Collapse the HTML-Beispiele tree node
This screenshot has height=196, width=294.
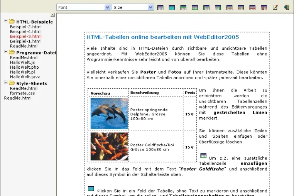coord(6,20)
